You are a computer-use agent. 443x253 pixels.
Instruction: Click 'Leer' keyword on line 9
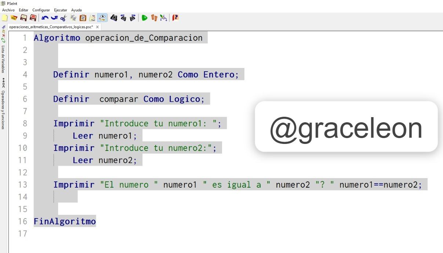[83, 136]
